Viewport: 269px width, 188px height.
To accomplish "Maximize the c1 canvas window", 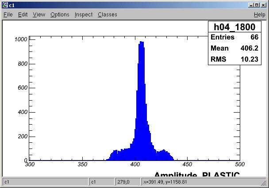I will 257,5.
